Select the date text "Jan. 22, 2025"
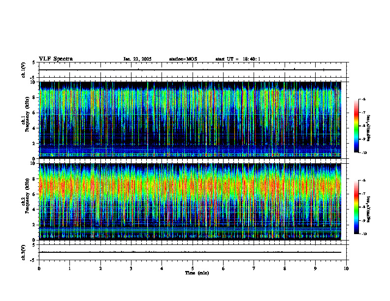This screenshot has height=301, width=390. [137, 59]
